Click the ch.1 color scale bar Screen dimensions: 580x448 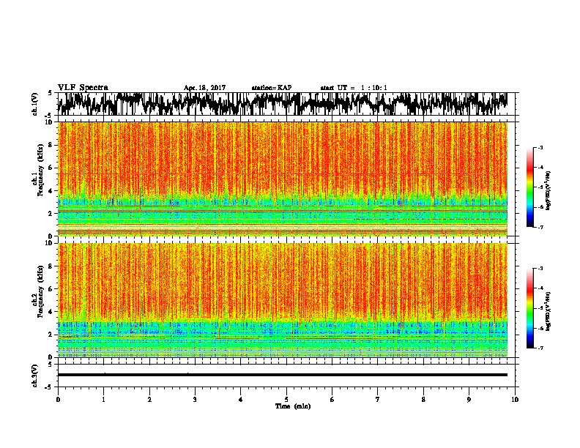pyautogui.click(x=529, y=187)
